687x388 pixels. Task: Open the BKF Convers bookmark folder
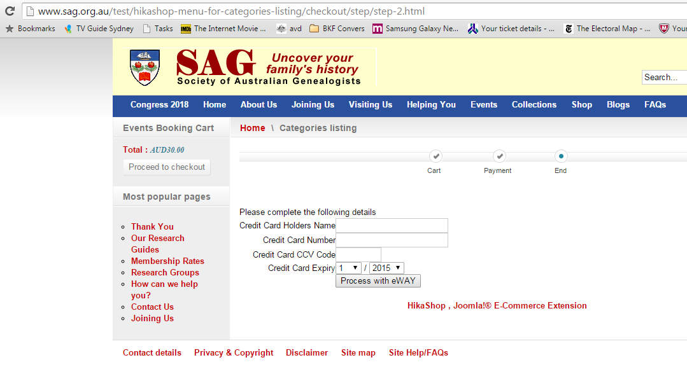pos(336,29)
